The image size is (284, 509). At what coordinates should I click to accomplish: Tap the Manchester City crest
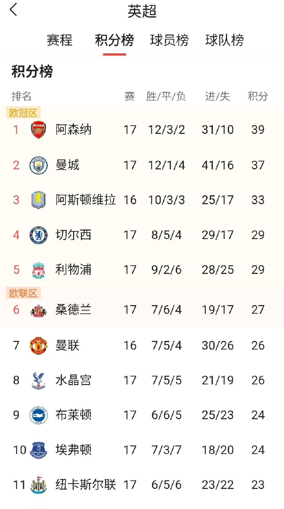pos(39,165)
